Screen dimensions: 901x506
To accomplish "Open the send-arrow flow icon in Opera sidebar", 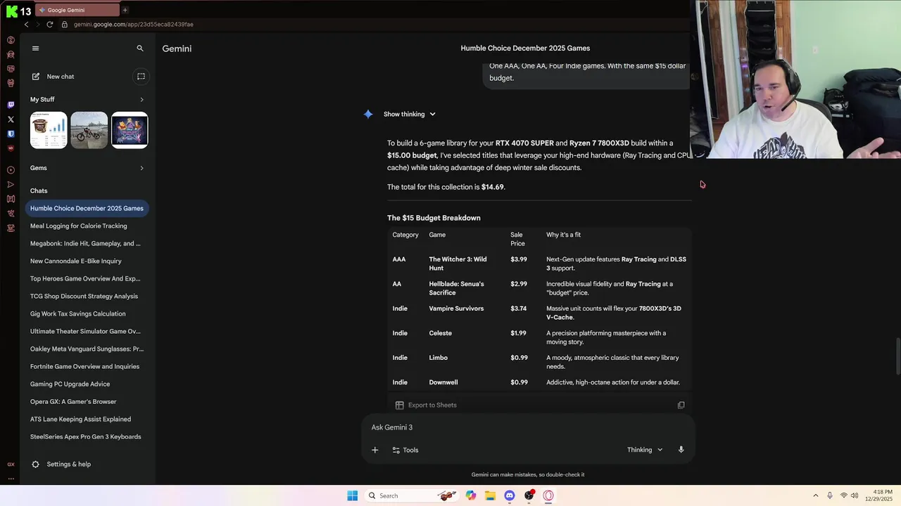I will (11, 185).
